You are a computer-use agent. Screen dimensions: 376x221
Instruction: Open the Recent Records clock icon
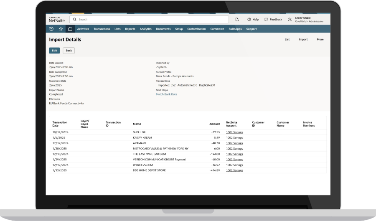point(51,29)
